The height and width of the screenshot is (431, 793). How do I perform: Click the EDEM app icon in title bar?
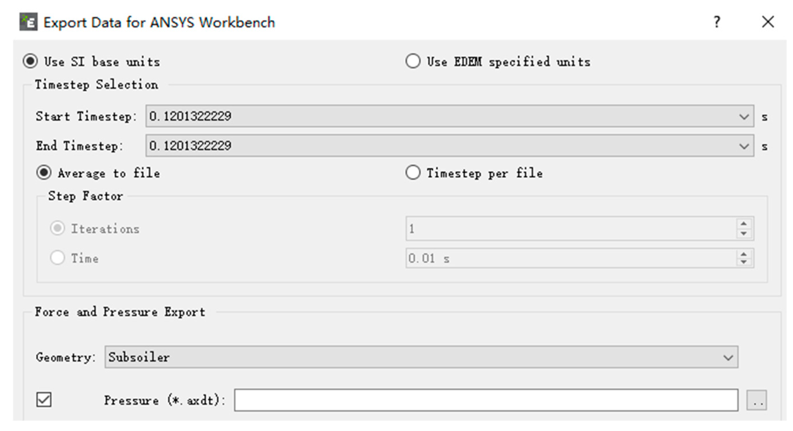tap(28, 22)
